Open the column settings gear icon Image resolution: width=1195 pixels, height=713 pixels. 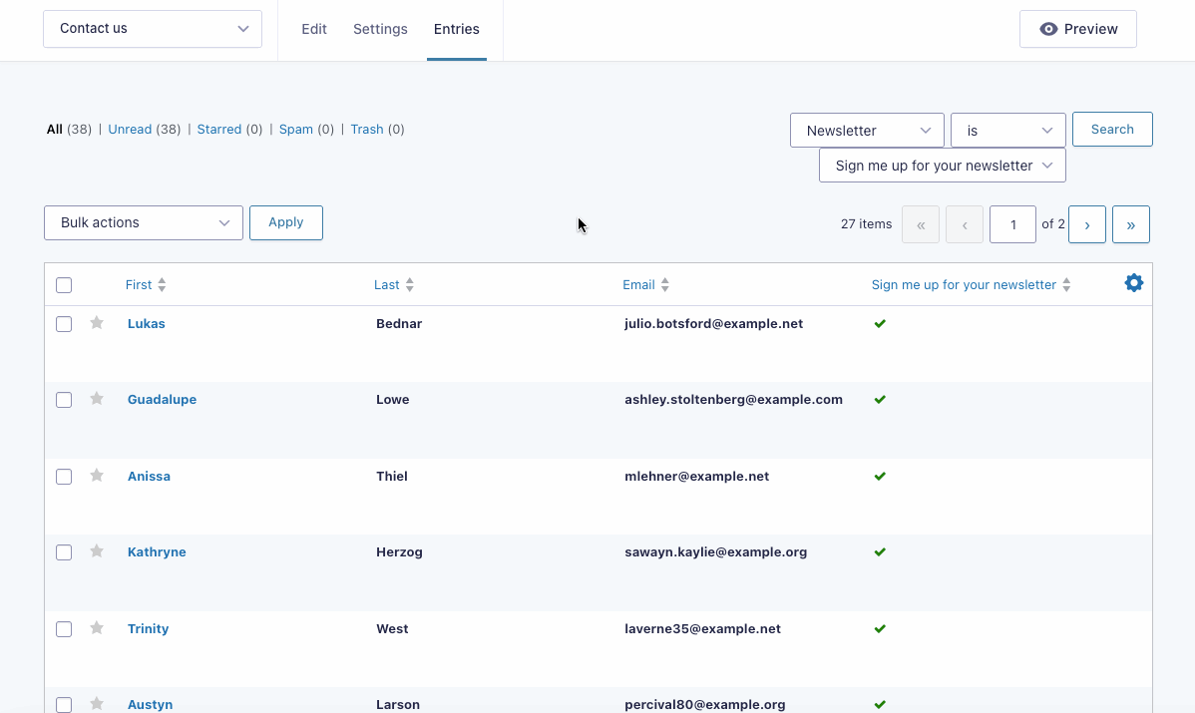coord(1133,282)
